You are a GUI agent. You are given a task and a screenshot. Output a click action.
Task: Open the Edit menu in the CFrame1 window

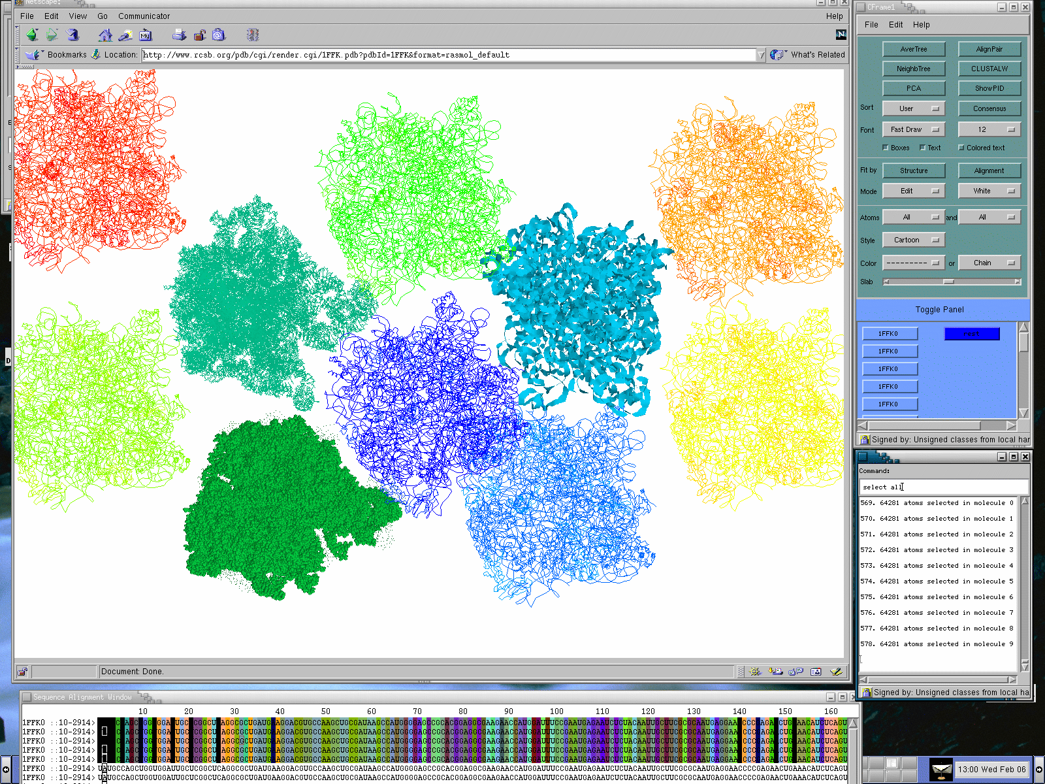[x=895, y=25]
